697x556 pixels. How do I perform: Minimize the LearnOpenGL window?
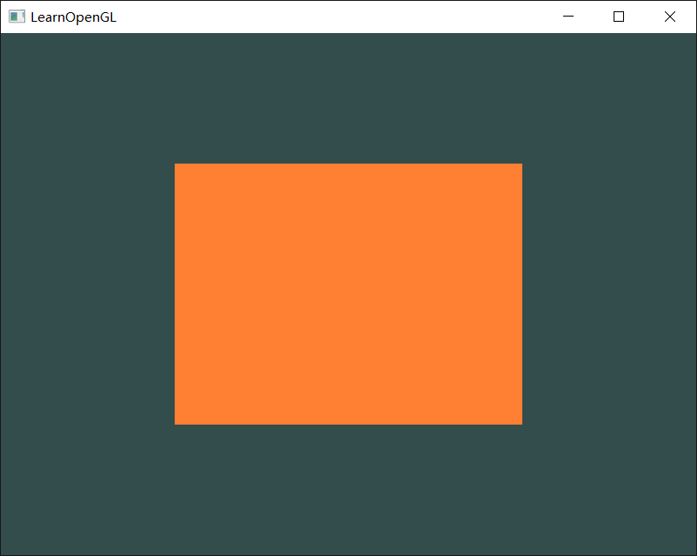tap(568, 17)
